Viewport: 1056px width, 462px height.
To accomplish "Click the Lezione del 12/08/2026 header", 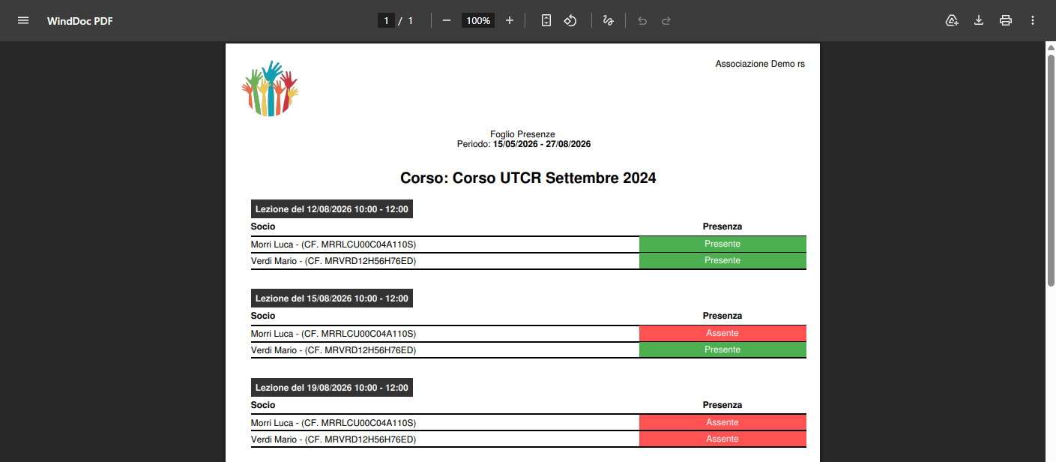I will (x=332, y=209).
